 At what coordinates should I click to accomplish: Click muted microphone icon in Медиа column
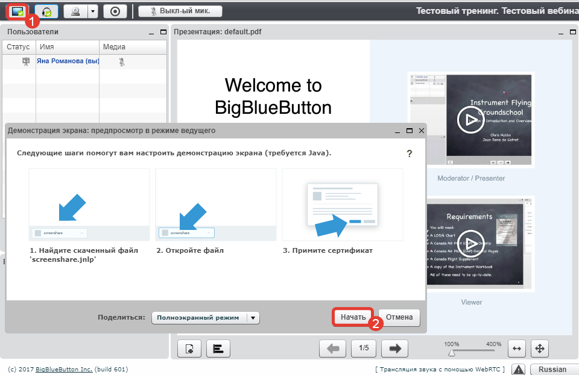click(x=122, y=62)
